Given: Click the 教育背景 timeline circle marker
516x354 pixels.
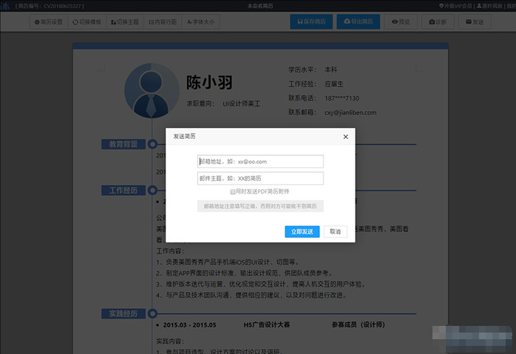Looking at the screenshot, I should 152,144.
